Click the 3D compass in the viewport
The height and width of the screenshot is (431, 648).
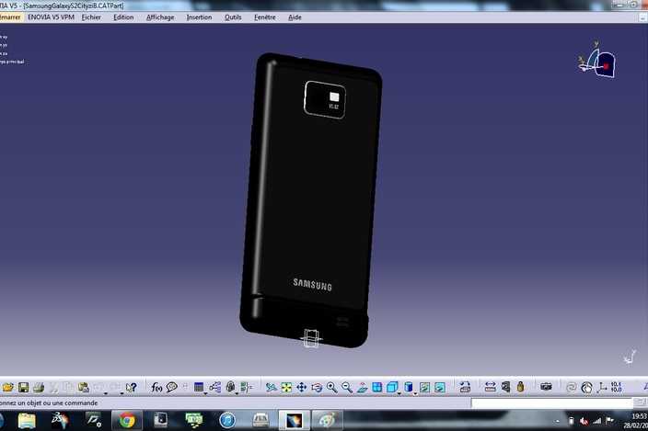click(x=597, y=61)
